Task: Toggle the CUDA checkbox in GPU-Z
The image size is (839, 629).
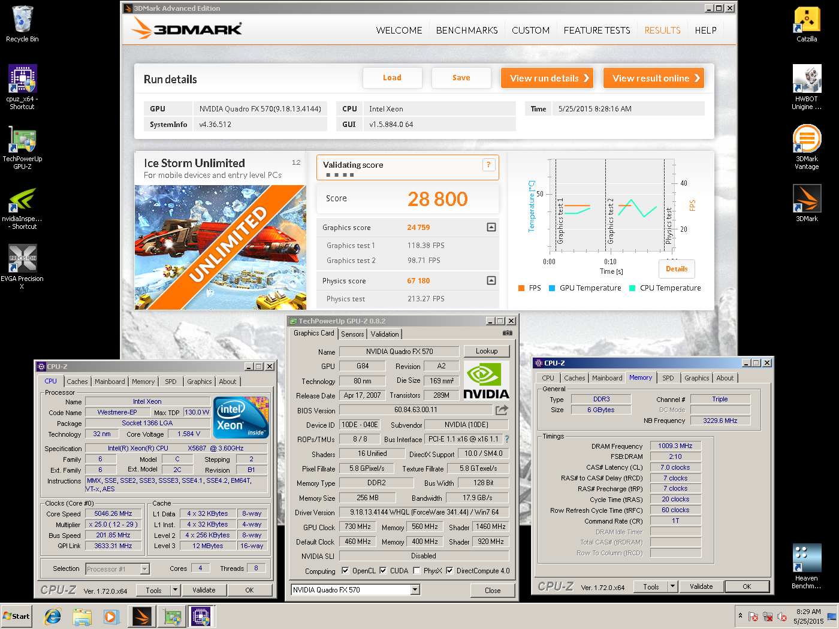Action: [x=383, y=571]
